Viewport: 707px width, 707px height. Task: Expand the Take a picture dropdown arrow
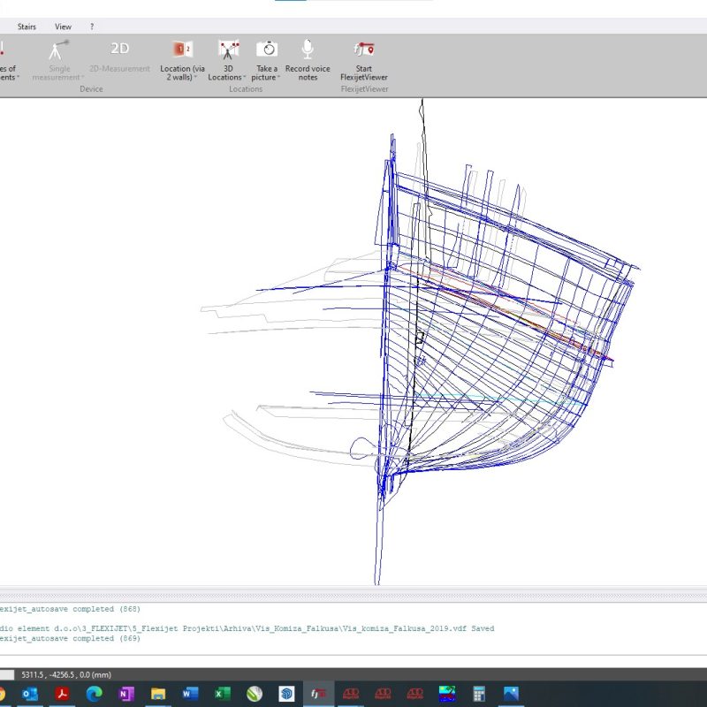[x=279, y=78]
